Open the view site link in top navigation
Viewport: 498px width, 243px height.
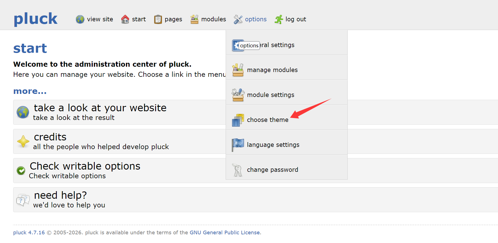[x=100, y=19]
